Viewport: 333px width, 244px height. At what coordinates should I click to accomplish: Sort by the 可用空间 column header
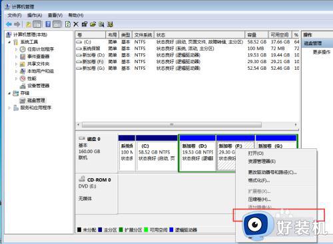click(280, 35)
